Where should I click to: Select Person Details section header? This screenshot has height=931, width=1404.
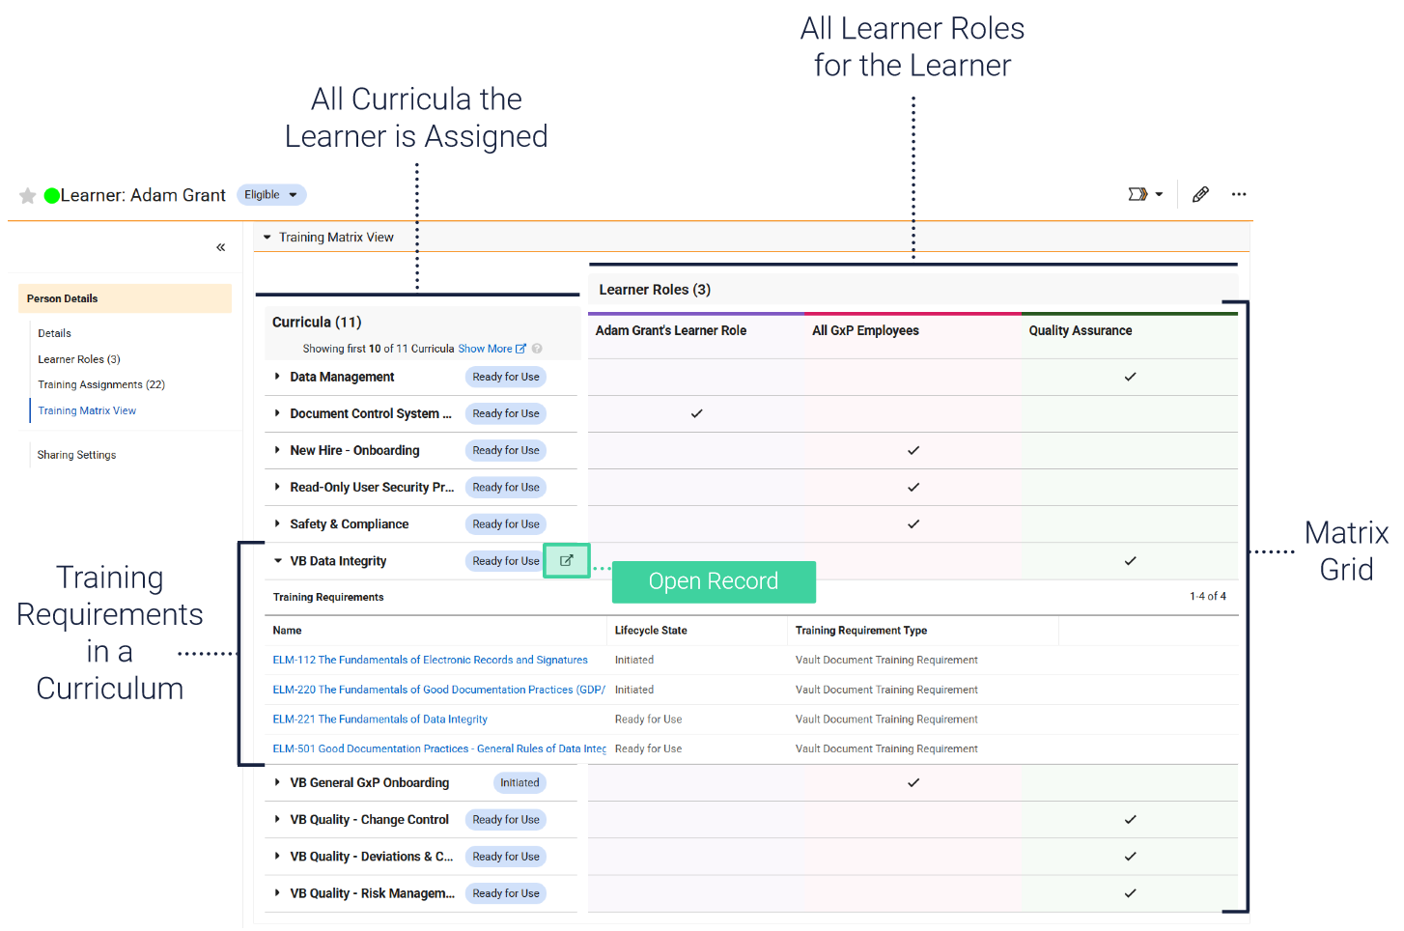coord(125,298)
